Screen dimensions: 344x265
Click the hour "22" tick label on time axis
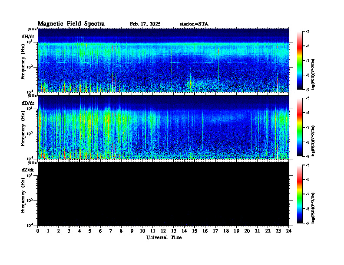click(268, 231)
